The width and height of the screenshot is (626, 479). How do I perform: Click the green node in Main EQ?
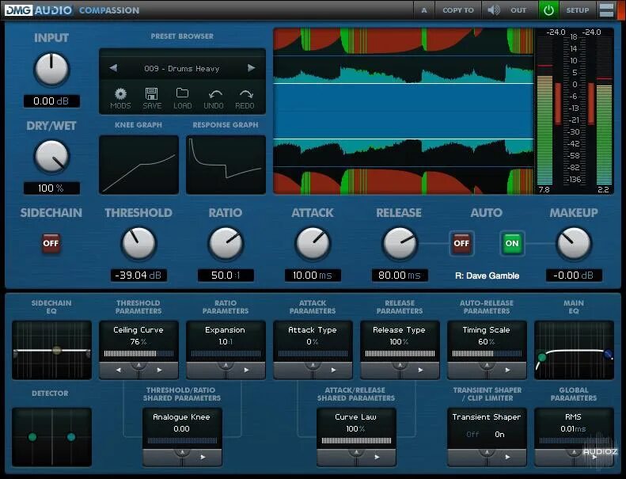pos(542,357)
